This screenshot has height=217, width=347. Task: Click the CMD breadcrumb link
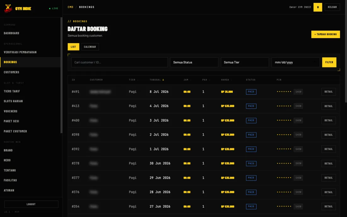[70, 7]
